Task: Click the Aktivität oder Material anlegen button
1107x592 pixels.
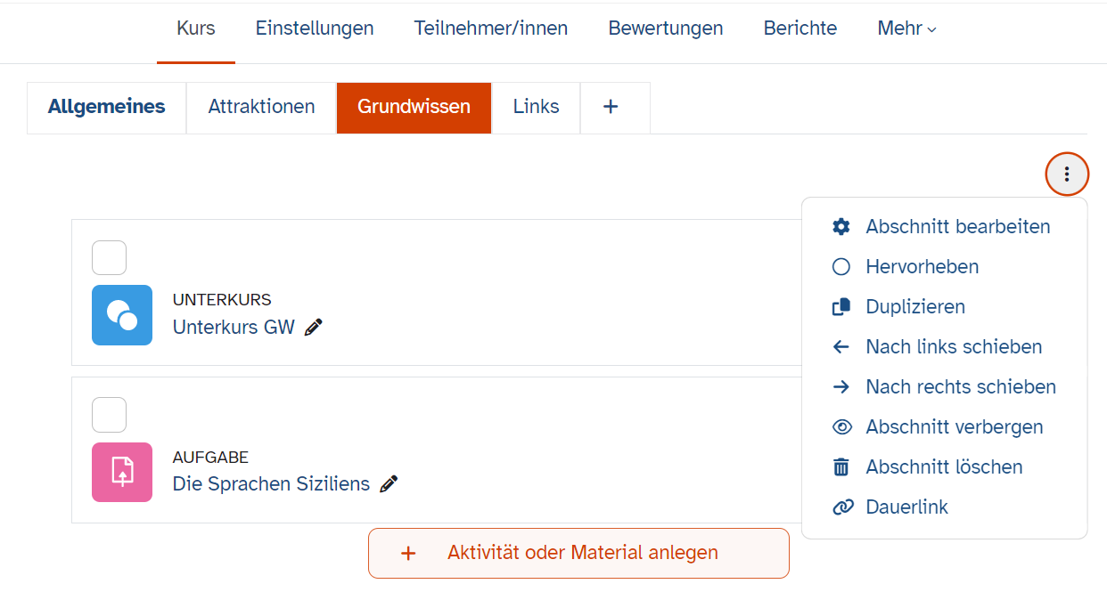Action: tap(578, 553)
